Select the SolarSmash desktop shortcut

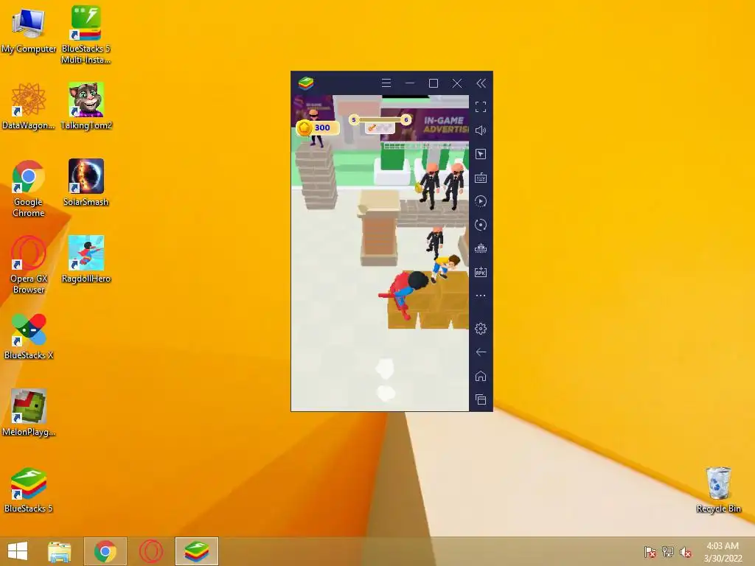pyautogui.click(x=86, y=183)
